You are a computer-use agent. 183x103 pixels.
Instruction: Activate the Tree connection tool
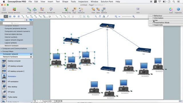(x=35, y=10)
